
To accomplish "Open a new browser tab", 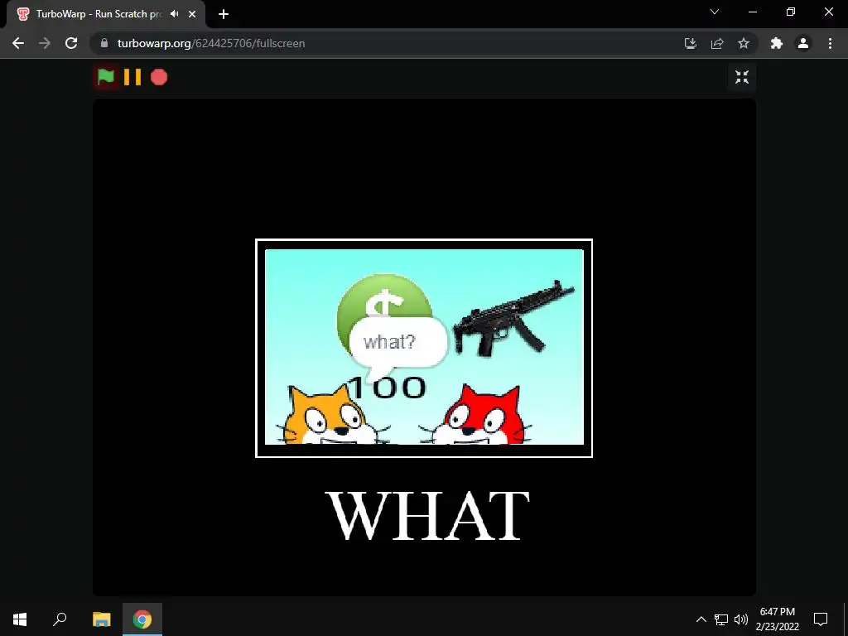I will (x=224, y=14).
